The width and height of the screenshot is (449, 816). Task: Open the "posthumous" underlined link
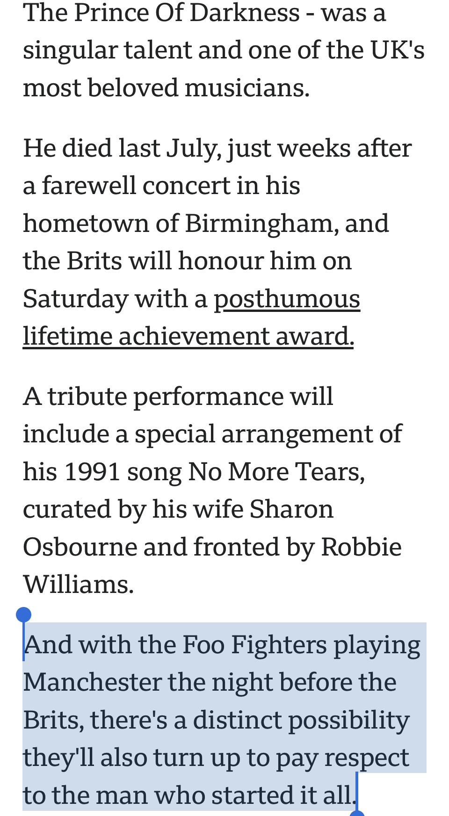pyautogui.click(x=287, y=299)
